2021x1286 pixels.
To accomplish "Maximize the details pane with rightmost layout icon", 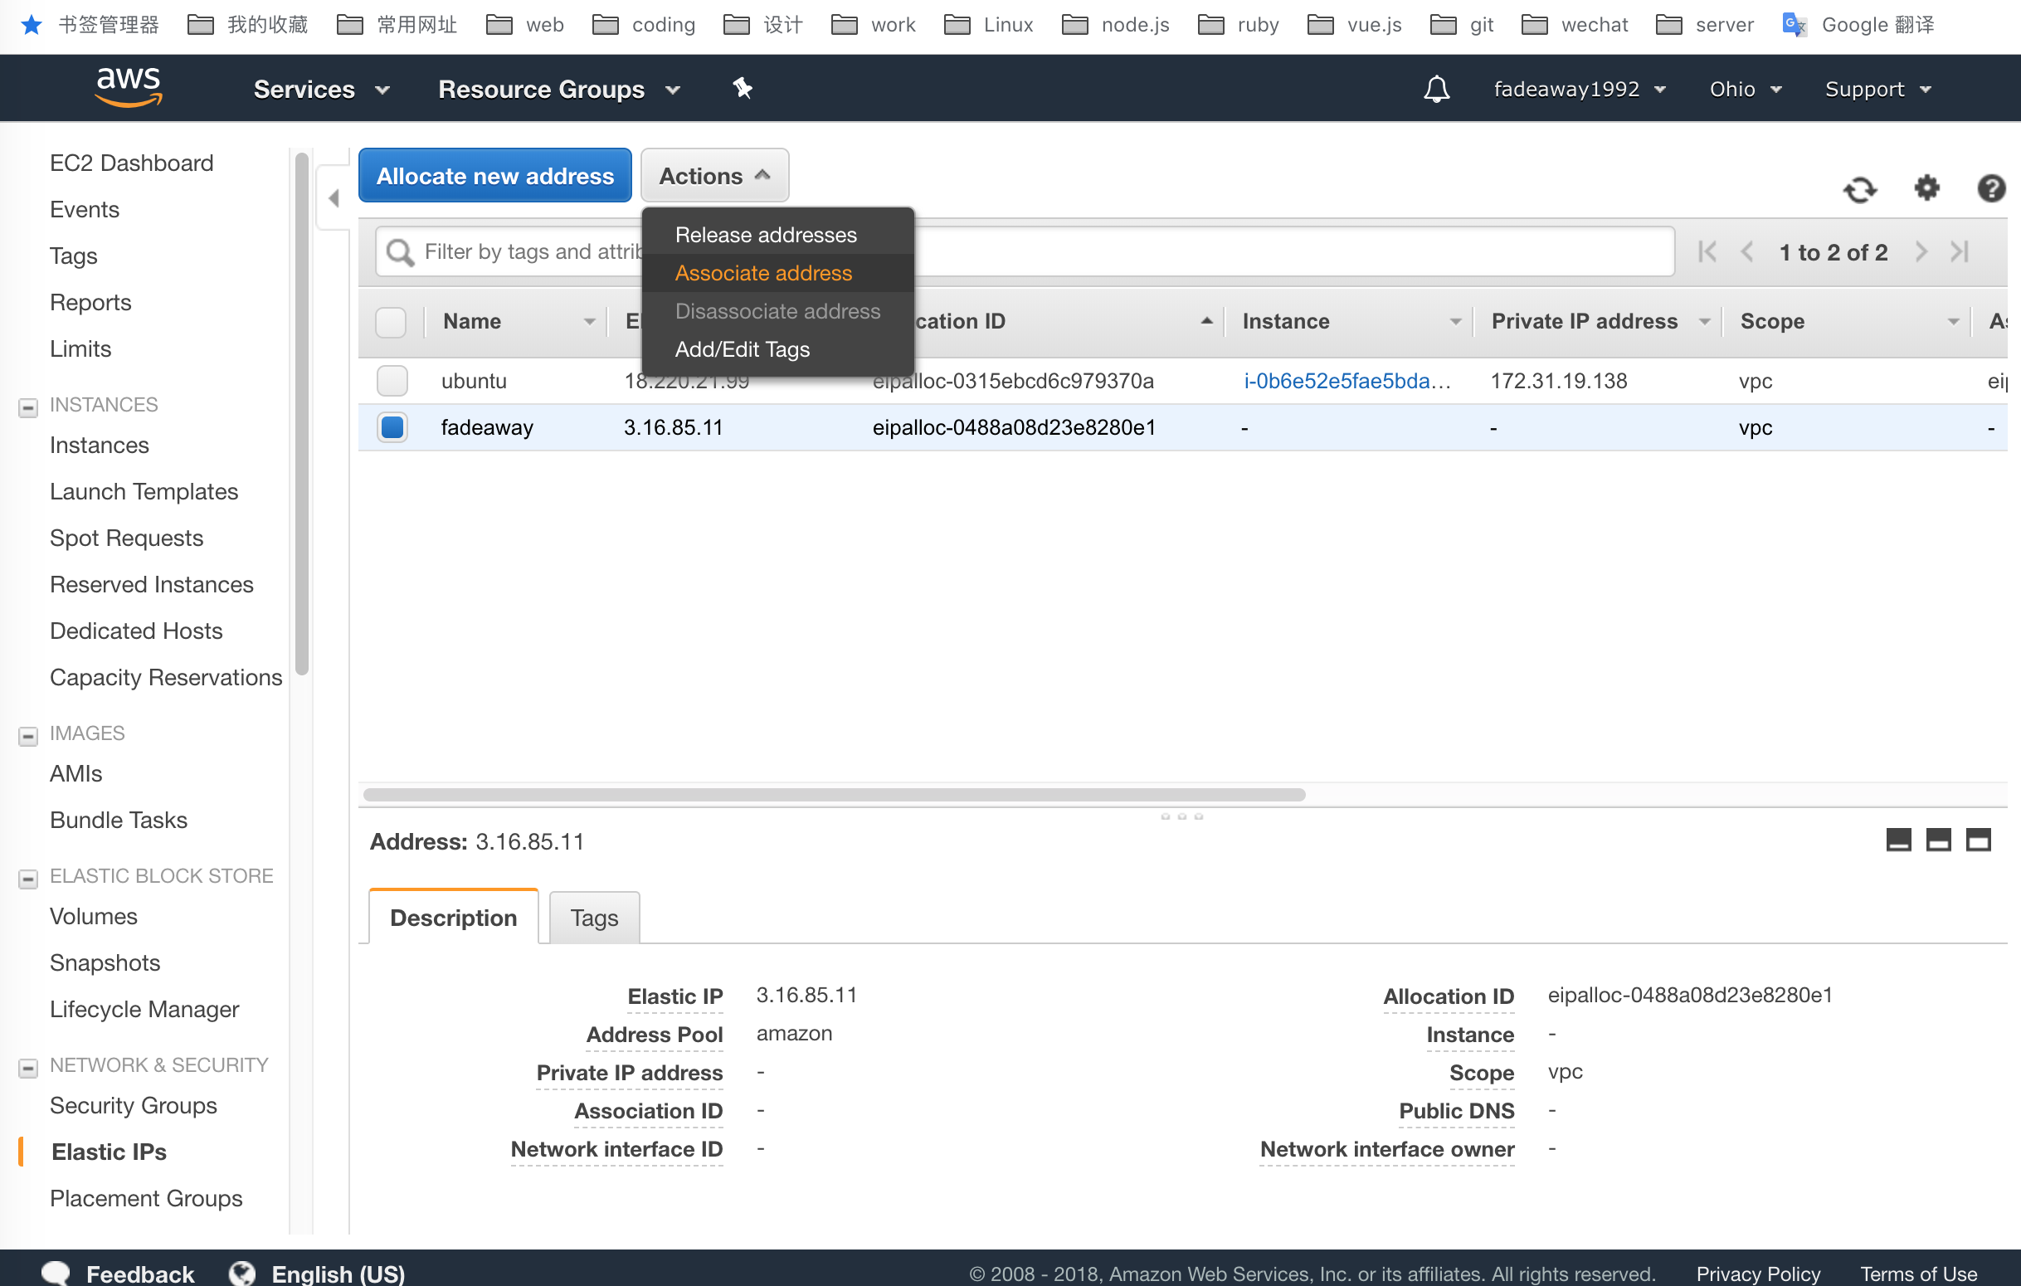I will (1978, 840).
